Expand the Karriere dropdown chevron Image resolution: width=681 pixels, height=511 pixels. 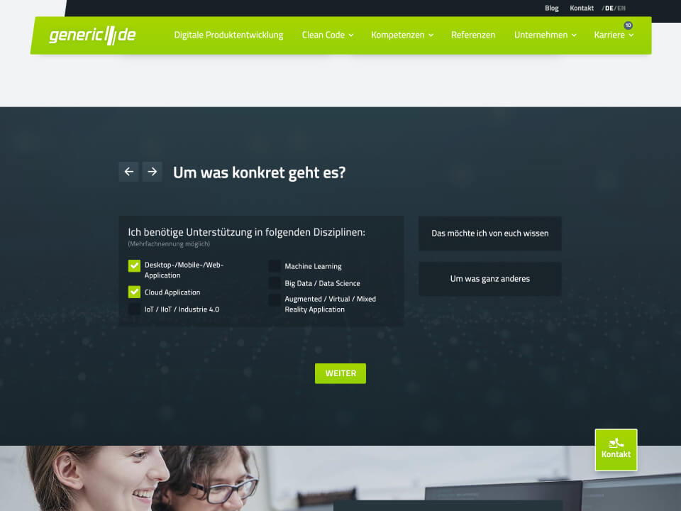coord(631,35)
